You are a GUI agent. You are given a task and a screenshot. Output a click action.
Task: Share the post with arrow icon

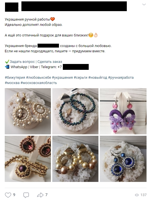(40, 195)
